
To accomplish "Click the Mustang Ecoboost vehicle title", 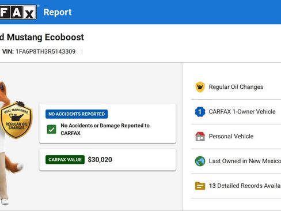I will click(42, 37).
